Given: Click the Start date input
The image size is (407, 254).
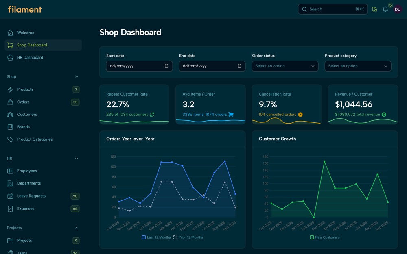Looking at the screenshot, I should pos(139,66).
